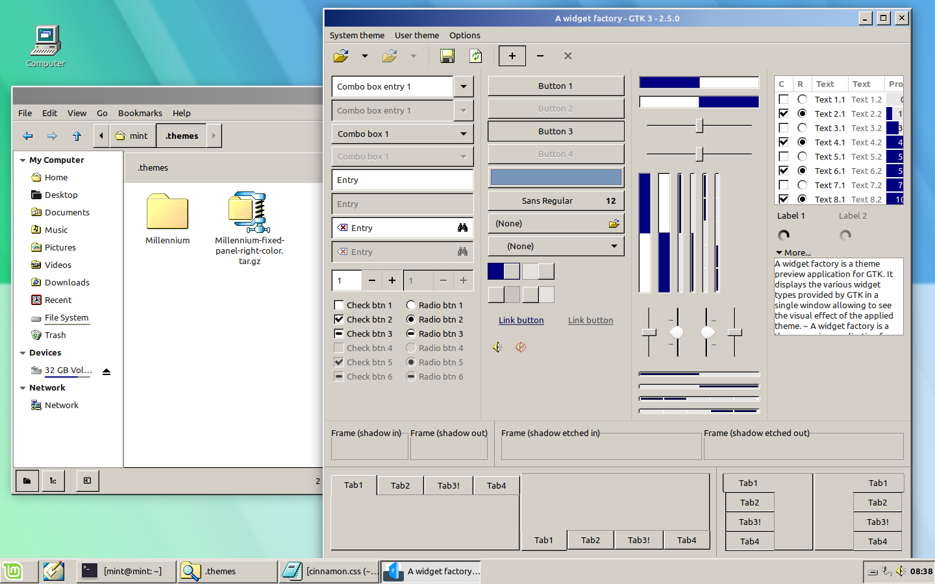This screenshot has height=584, width=935.
Task: Click the blue color chooser button
Action: pos(556,177)
